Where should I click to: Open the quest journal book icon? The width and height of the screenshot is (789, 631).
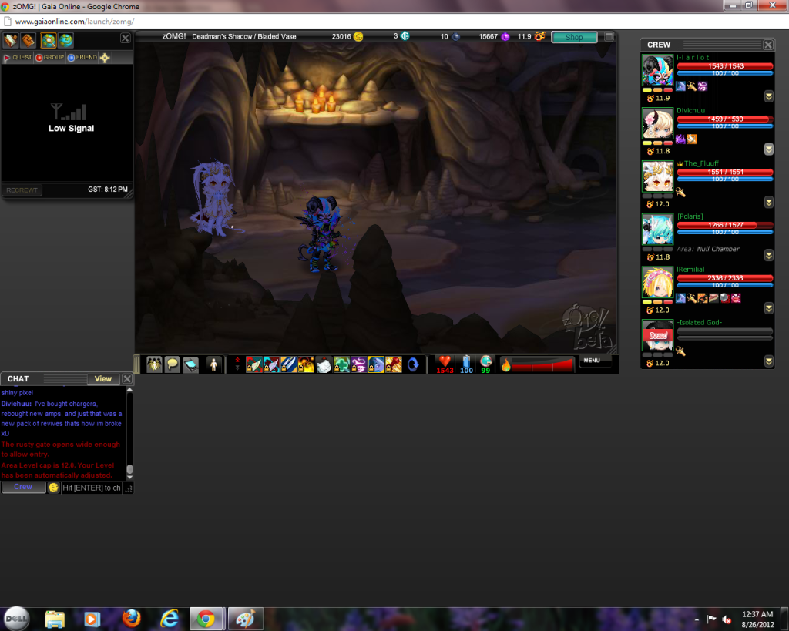click(10, 40)
